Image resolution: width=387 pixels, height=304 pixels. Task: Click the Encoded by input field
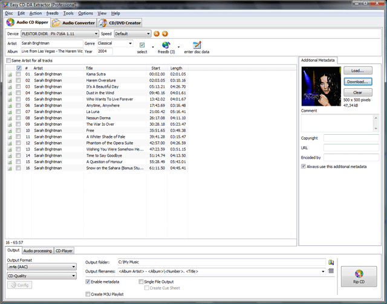coord(351,157)
